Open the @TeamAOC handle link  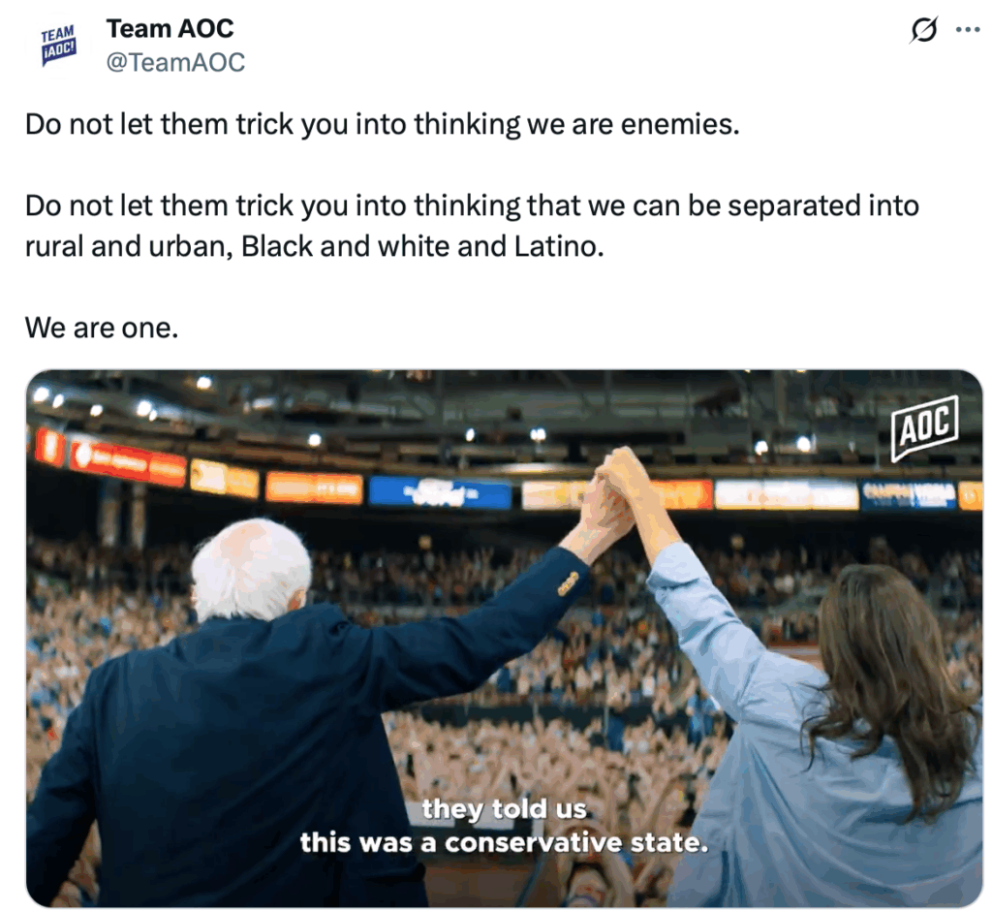point(175,62)
